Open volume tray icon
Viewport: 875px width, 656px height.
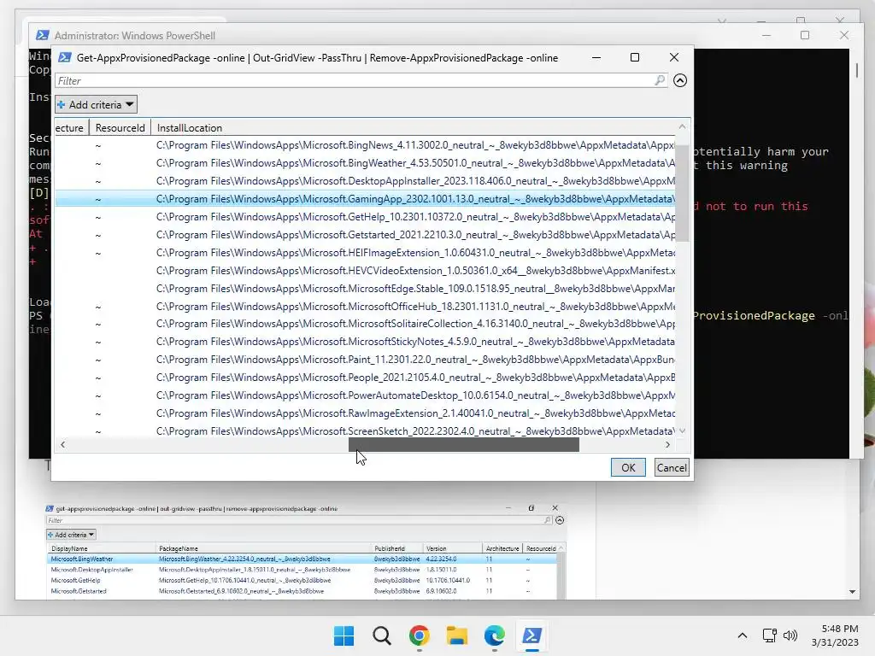tap(790, 635)
